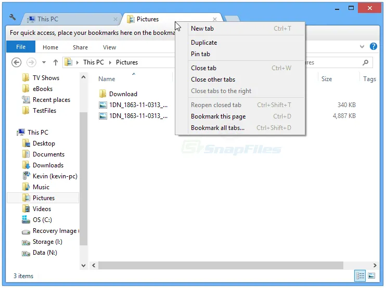Viewport: 386px width, 288px height.
Task: Open OS (C:) drive
Action: (37, 219)
